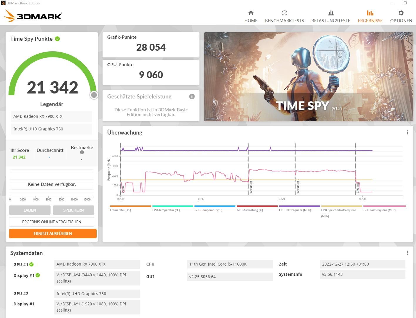The width and height of the screenshot is (416, 318).
Task: Click the Optionen gear icon
Action: [401, 13]
